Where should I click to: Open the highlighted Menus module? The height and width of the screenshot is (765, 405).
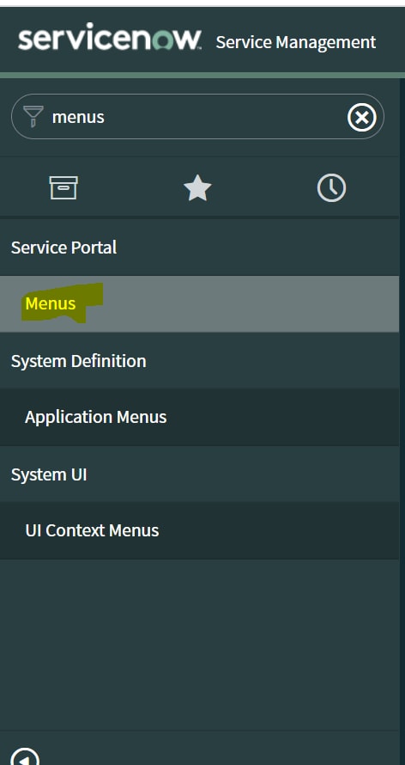click(51, 303)
